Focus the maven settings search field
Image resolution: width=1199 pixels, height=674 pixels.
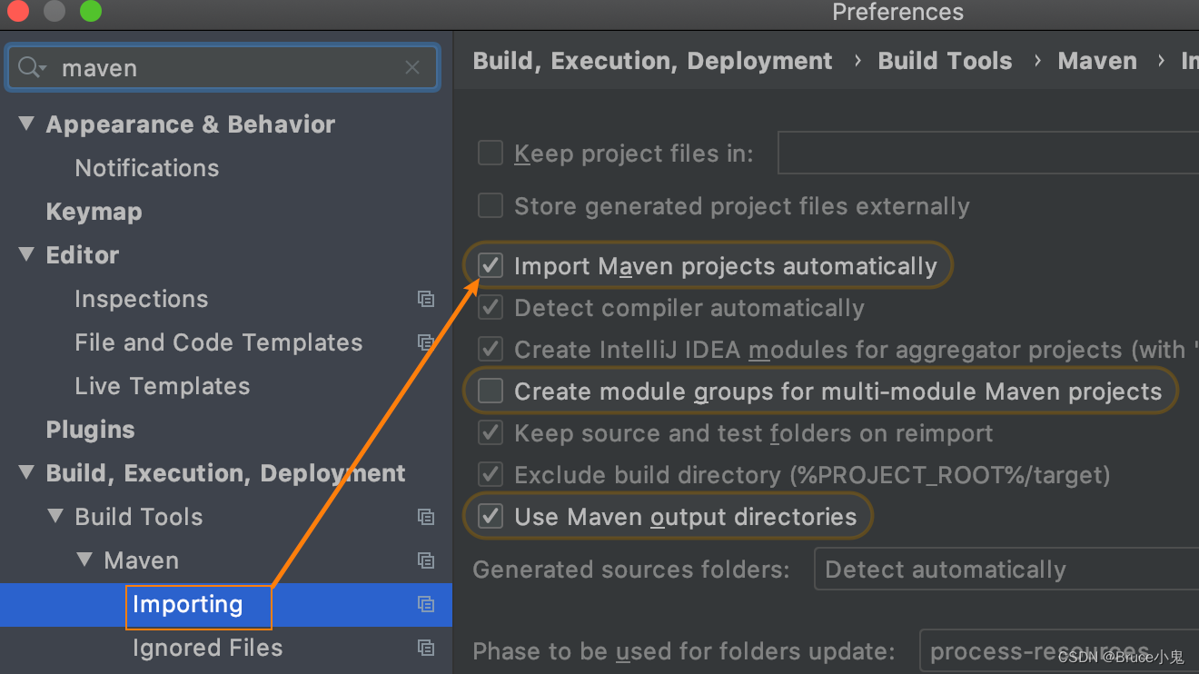(x=223, y=68)
